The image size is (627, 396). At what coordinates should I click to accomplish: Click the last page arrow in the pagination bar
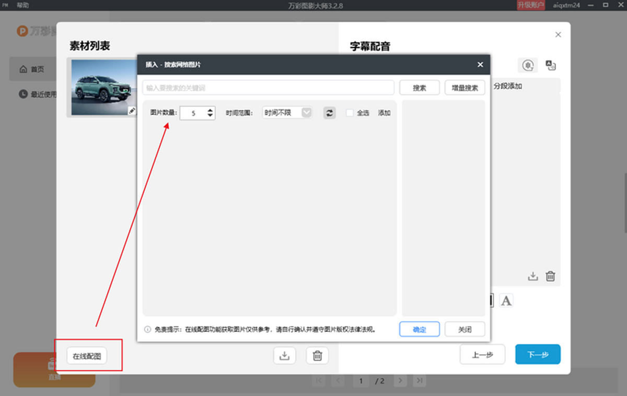coord(419,381)
